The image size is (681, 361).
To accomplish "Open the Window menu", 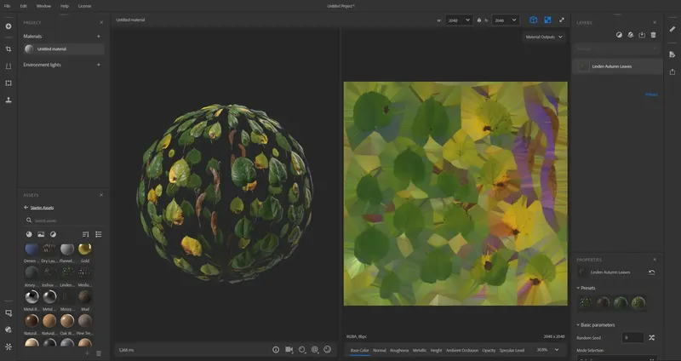I will [x=43, y=6].
